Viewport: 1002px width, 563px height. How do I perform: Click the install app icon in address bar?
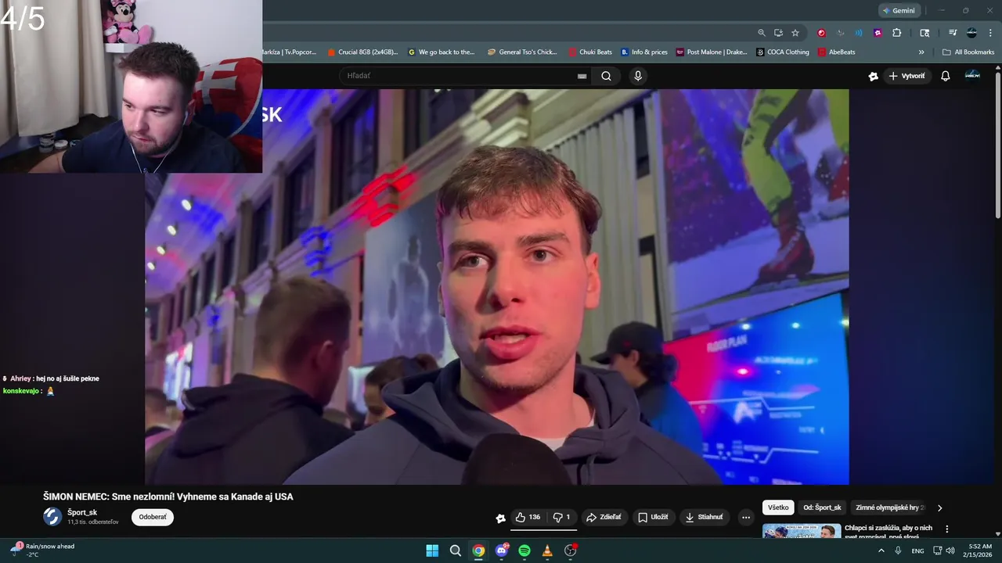point(778,33)
